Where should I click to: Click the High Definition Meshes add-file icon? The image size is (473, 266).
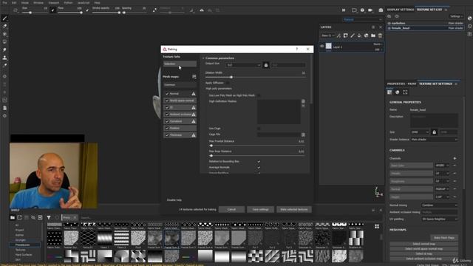coord(303,101)
